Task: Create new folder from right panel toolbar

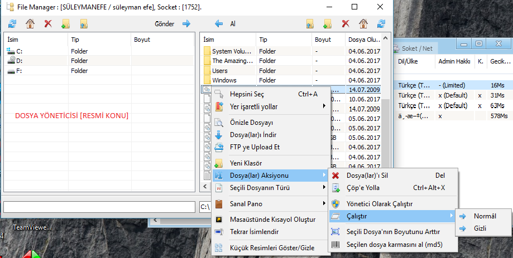Action: (328, 23)
